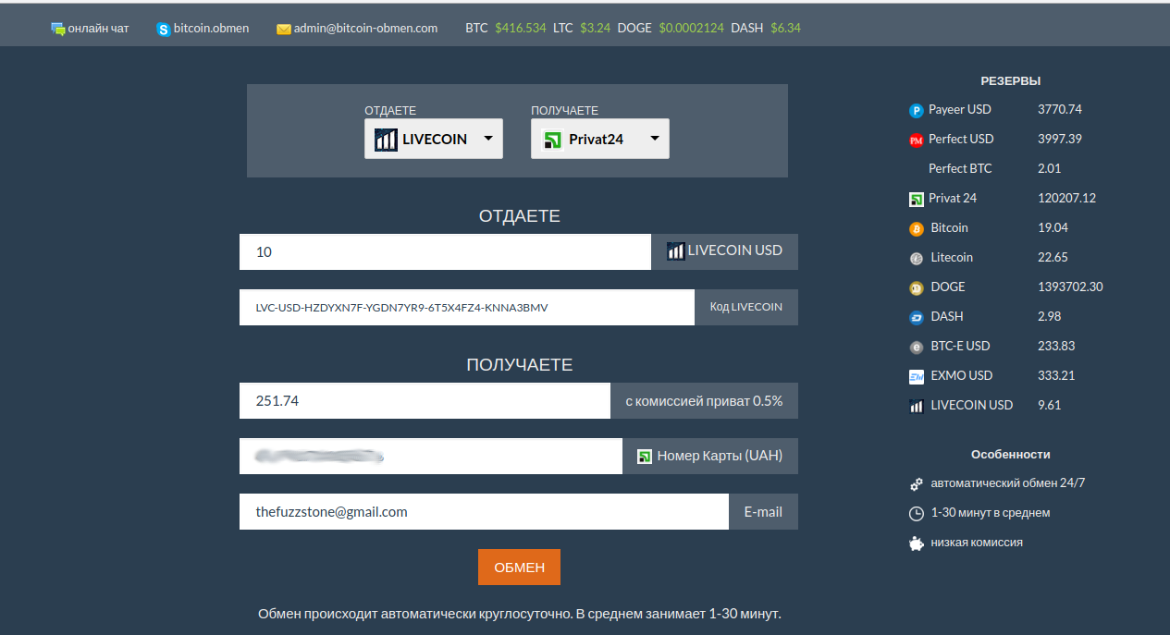This screenshot has height=635, width=1170.
Task: Click the Bitcoin reserve coin icon
Action: point(917,228)
